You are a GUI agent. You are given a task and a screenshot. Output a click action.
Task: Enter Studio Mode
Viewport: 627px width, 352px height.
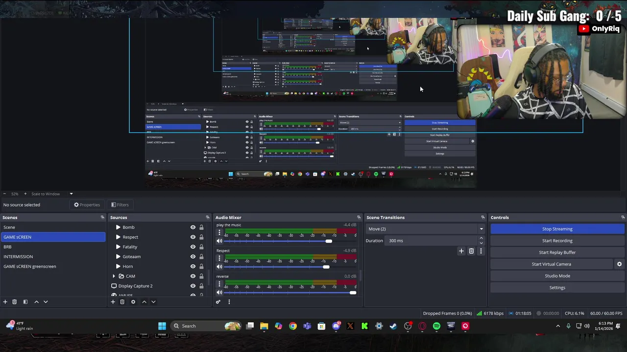[x=557, y=276]
